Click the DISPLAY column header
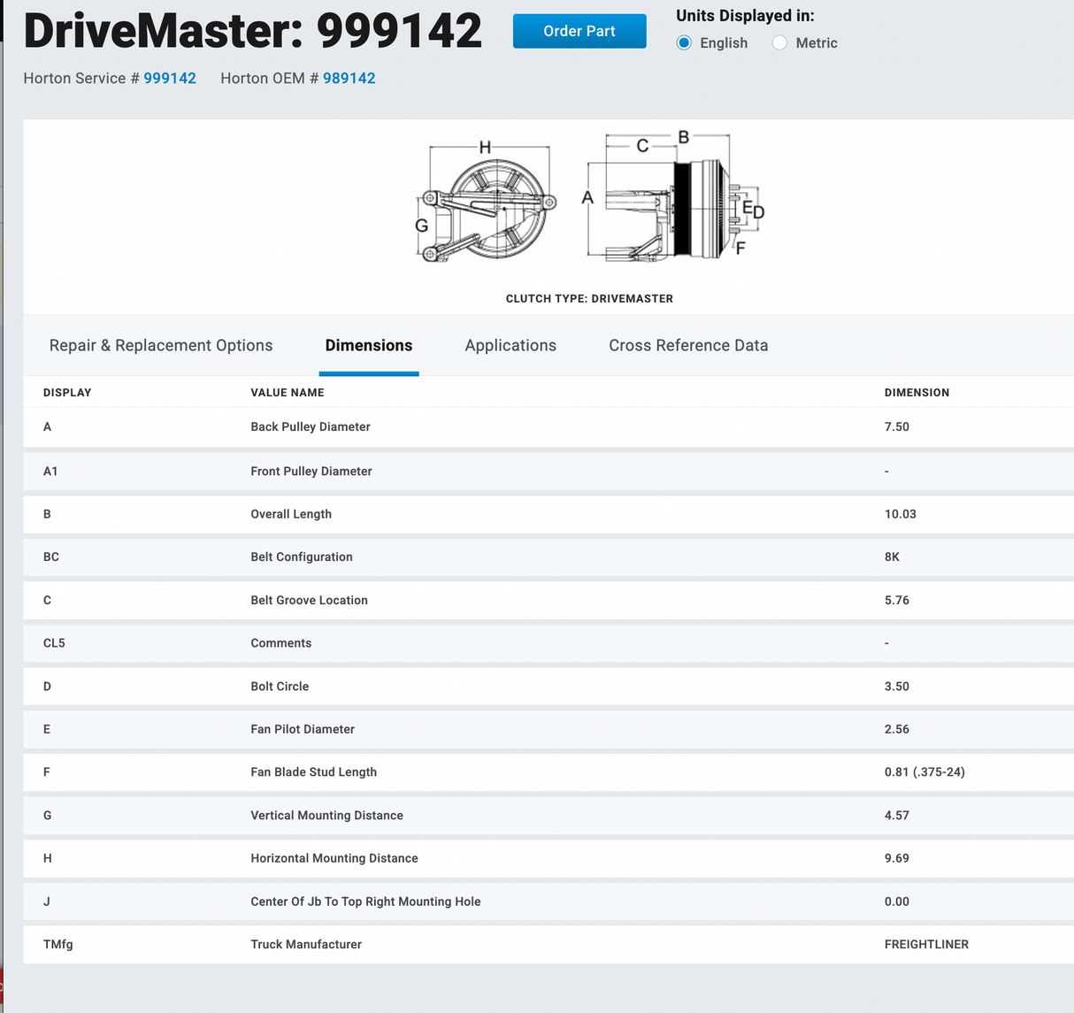This screenshot has height=1013, width=1074. pyautogui.click(x=67, y=393)
